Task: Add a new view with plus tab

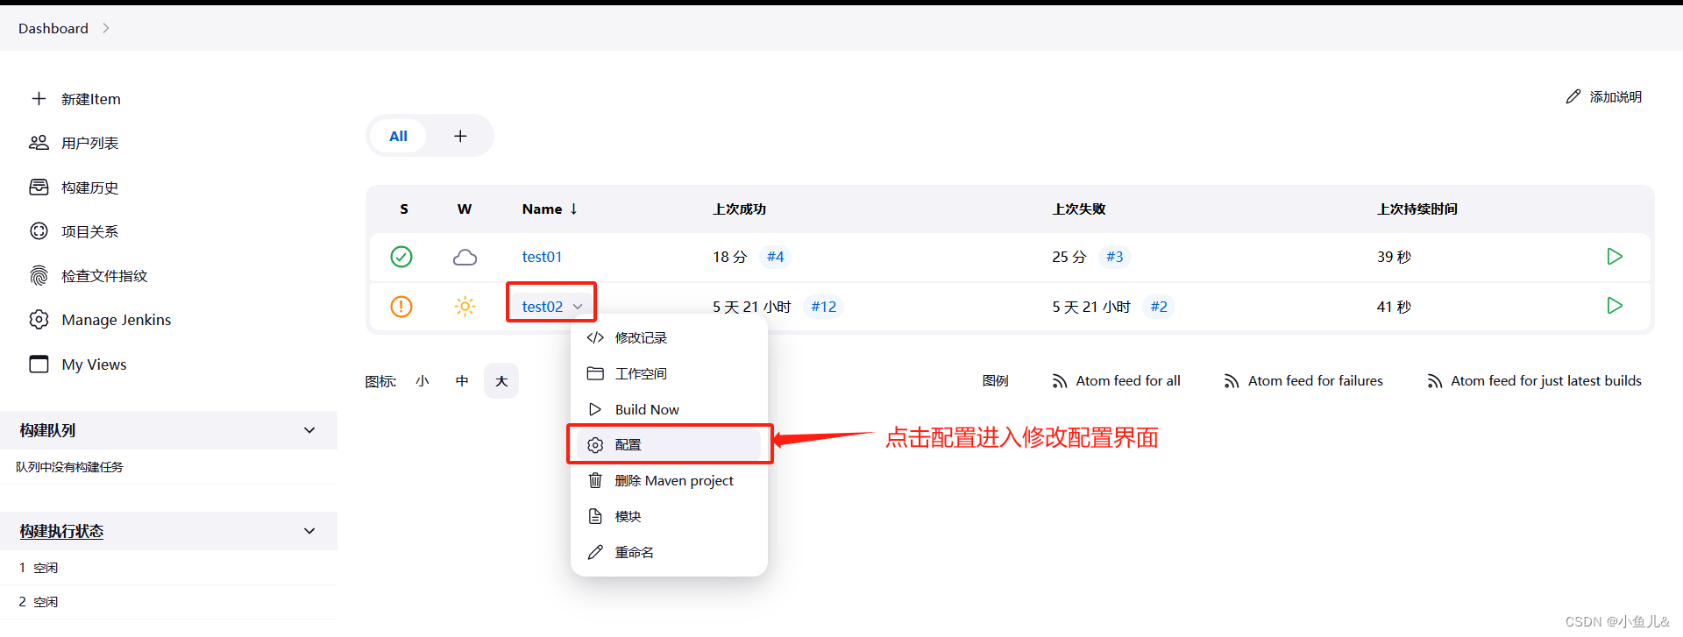Action: [x=460, y=136]
